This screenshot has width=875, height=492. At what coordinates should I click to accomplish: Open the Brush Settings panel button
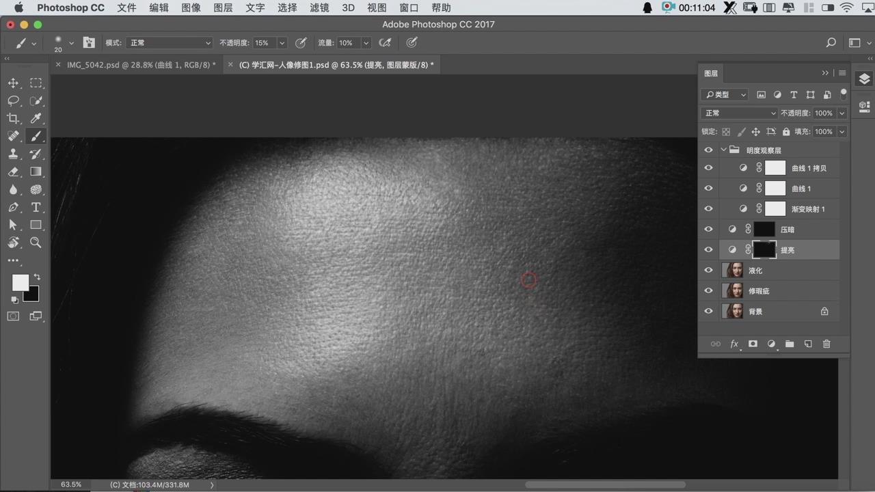click(89, 42)
